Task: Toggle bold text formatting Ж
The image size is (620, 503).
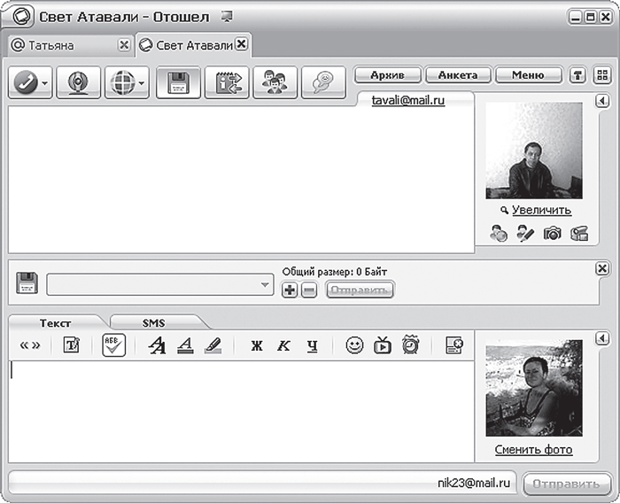Action: [x=257, y=346]
